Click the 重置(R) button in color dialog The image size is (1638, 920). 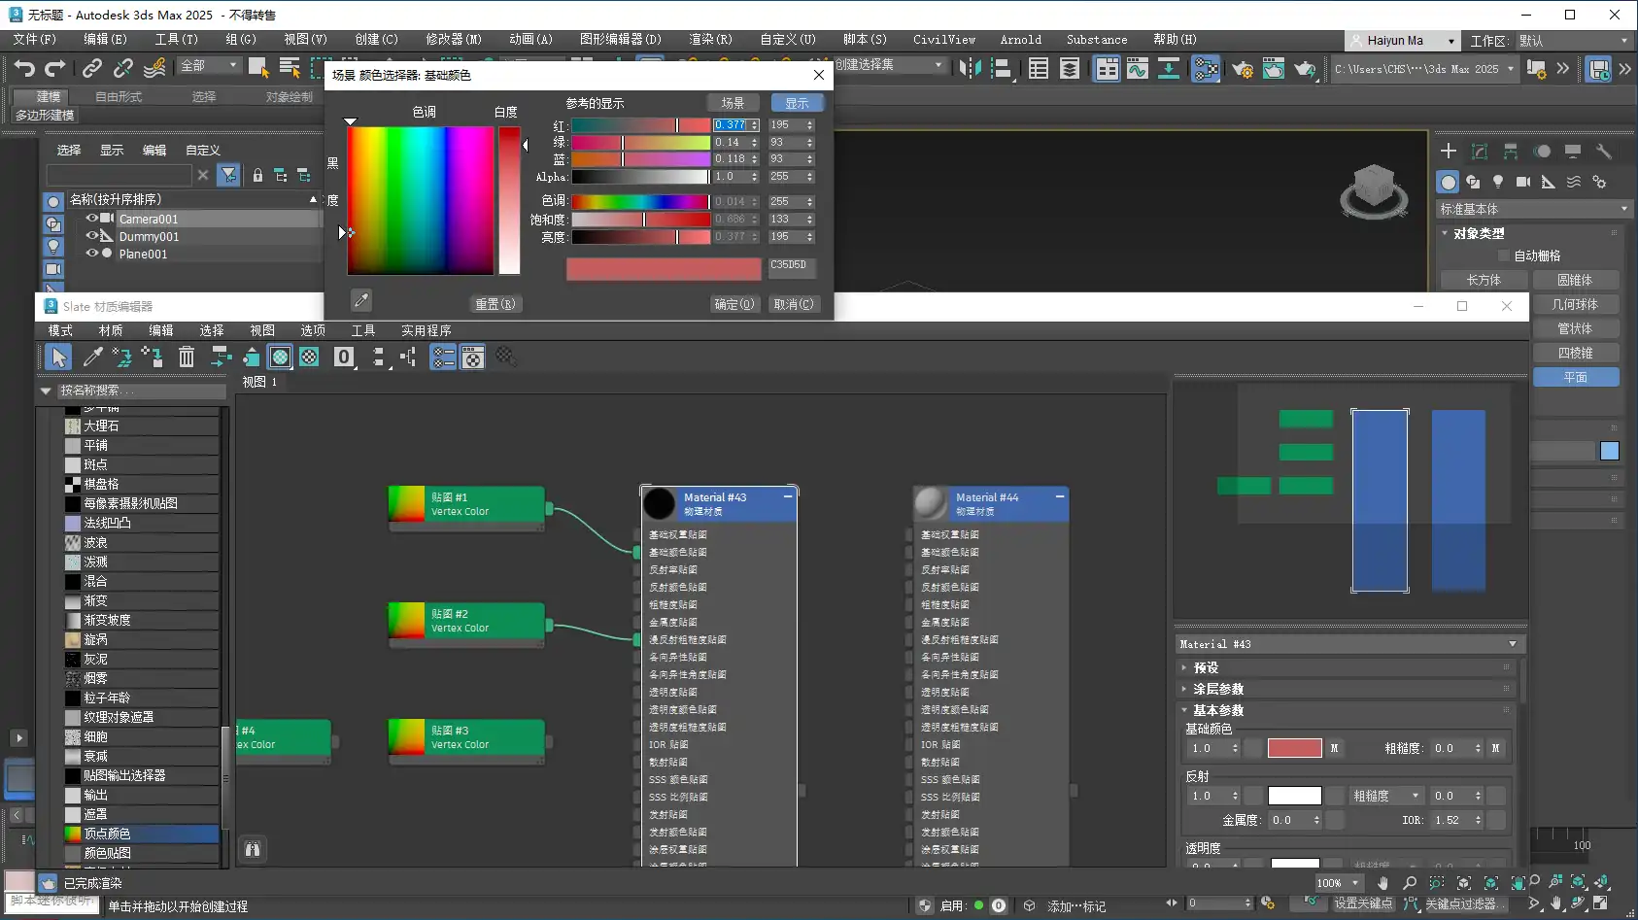[x=495, y=304]
